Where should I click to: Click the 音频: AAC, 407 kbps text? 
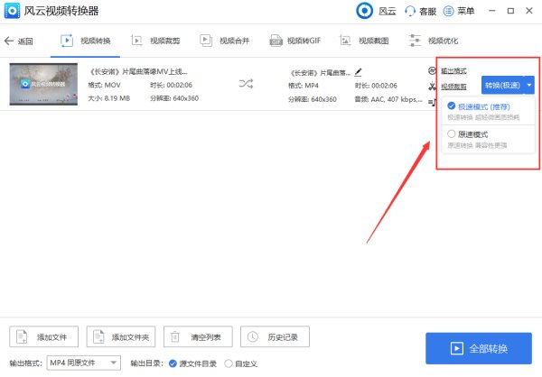click(388, 99)
